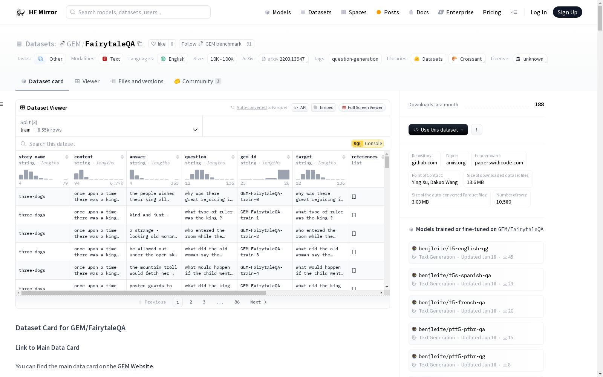Click the heart like icon
The image size is (603, 377).
pyautogui.click(x=154, y=44)
